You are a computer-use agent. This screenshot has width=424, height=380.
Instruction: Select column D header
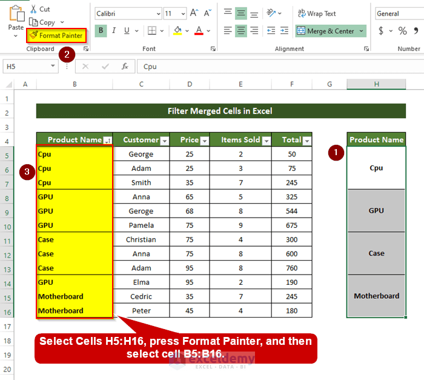190,84
